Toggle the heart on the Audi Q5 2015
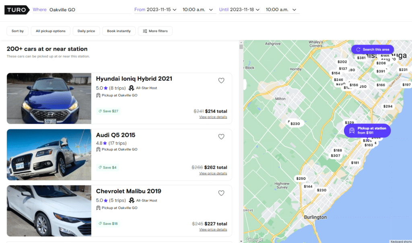 [x=221, y=136]
